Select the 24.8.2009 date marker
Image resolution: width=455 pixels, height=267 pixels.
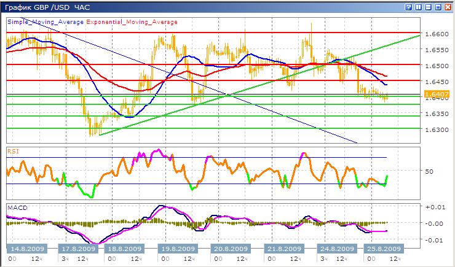pyautogui.click(x=336, y=249)
